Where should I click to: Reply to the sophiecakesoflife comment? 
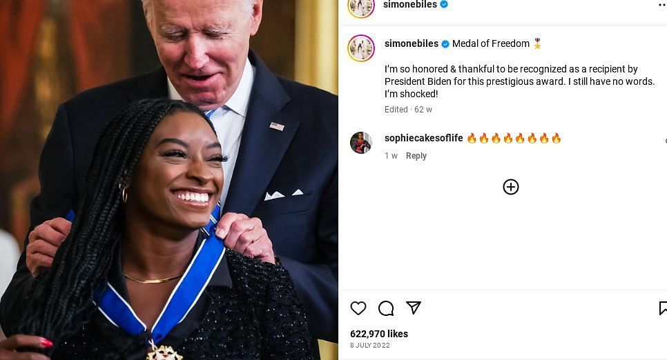[x=416, y=156]
